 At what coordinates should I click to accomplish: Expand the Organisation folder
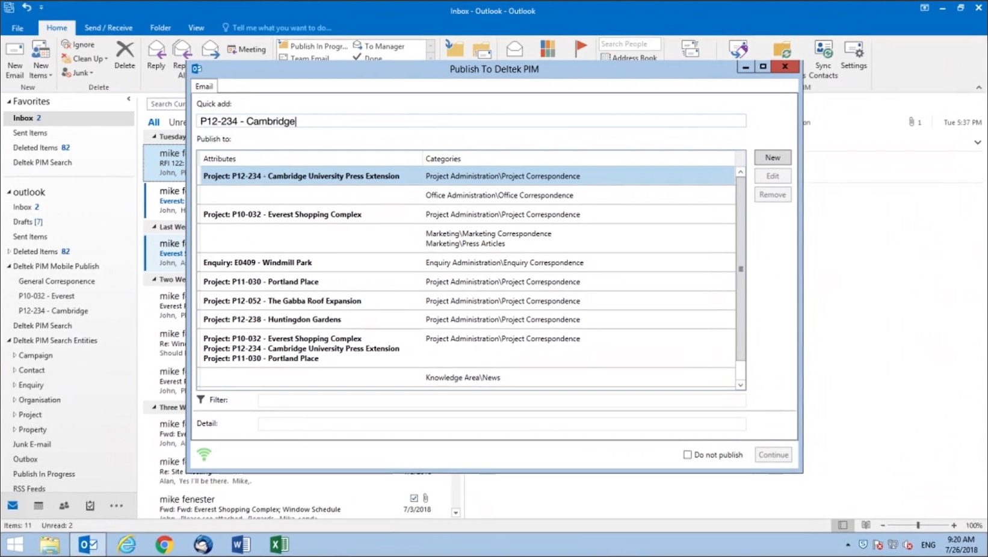click(x=14, y=399)
